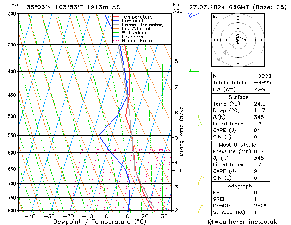Click the Hodograph section header in the table

[x=238, y=185]
